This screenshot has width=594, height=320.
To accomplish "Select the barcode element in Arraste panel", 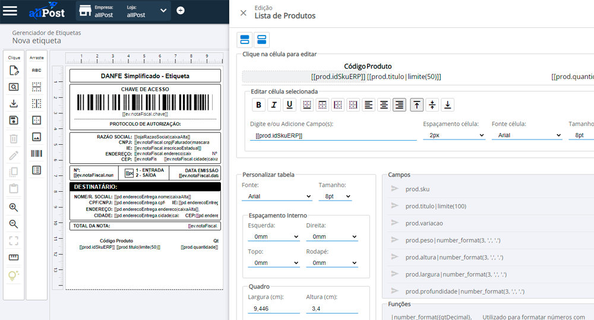I will [36, 154].
